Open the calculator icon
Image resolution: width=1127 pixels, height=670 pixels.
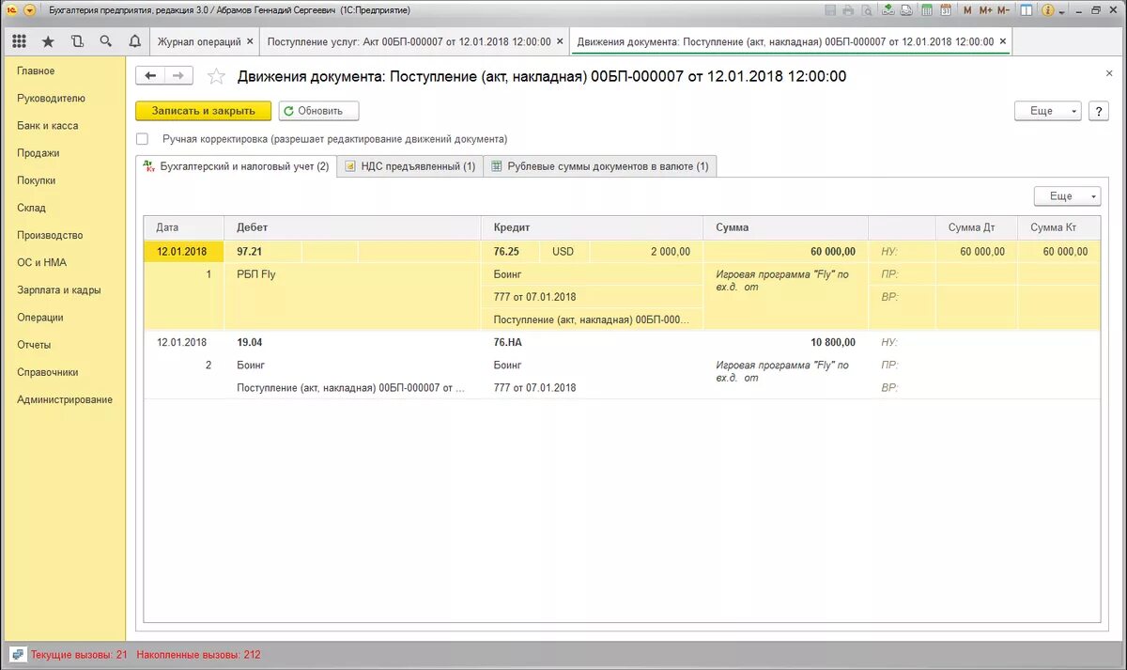(x=927, y=10)
